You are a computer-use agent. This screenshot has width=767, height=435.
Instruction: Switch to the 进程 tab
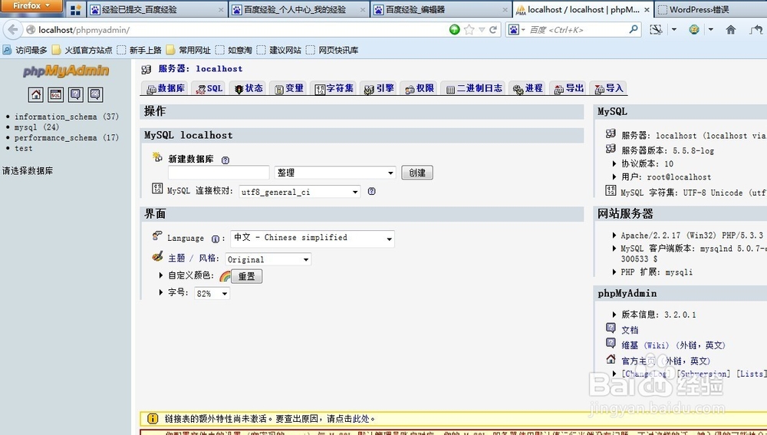click(528, 88)
